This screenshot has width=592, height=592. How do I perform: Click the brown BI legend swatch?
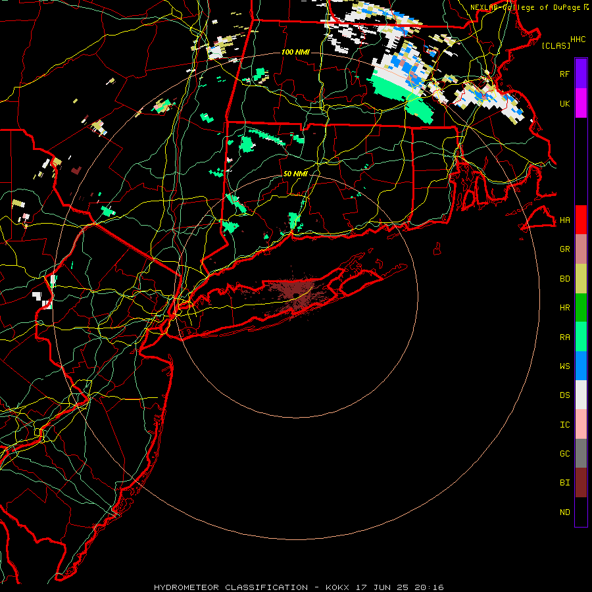click(581, 483)
